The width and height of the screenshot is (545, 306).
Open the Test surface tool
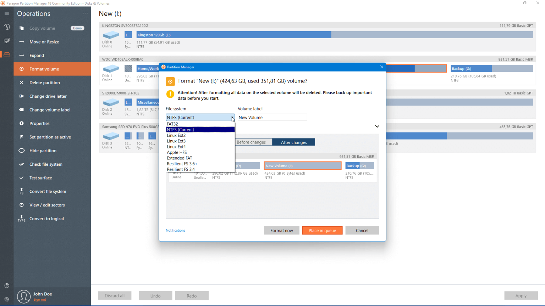click(40, 178)
